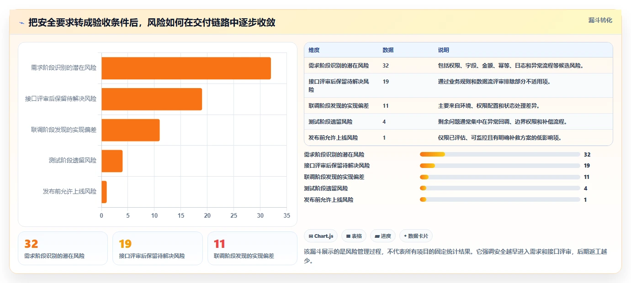Click description 主要来自环境、权限配置和状态处理差异
The image size is (631, 283).
(x=489, y=105)
